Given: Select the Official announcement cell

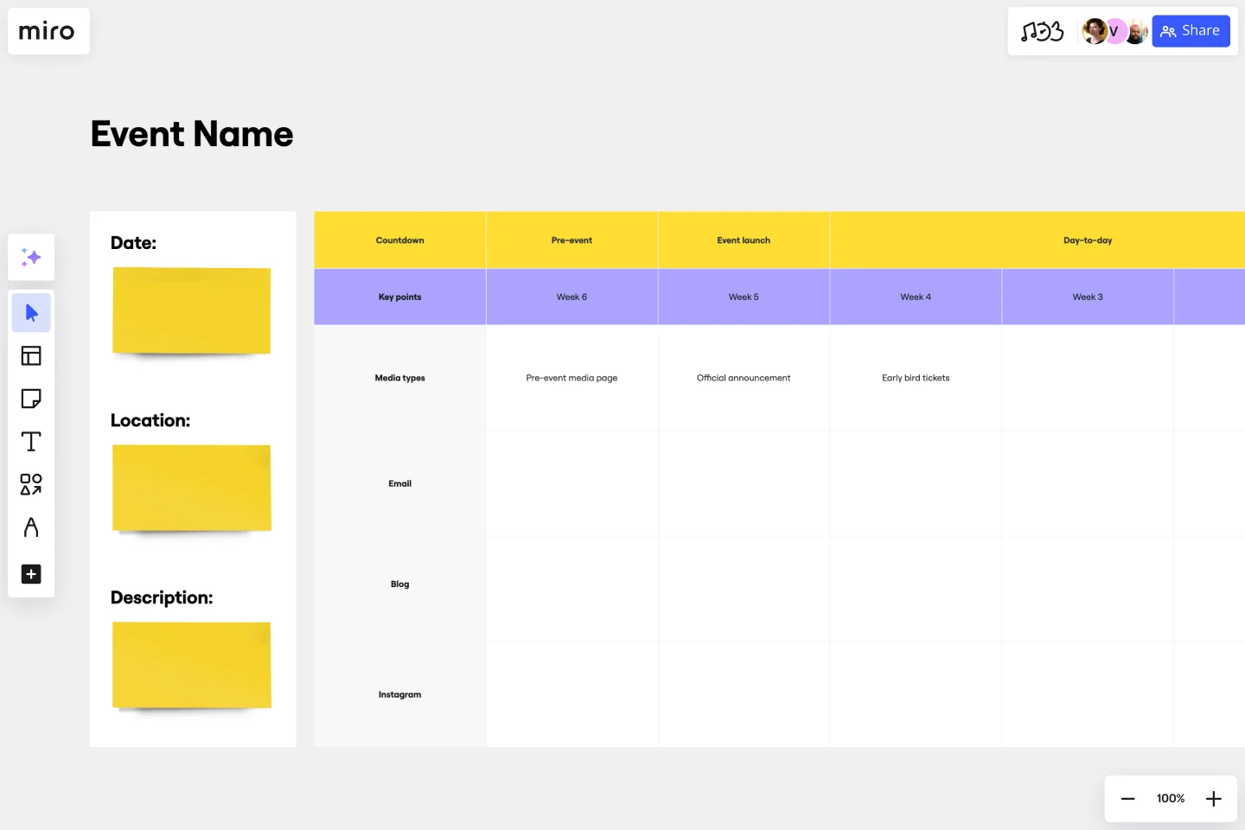Looking at the screenshot, I should tap(744, 378).
